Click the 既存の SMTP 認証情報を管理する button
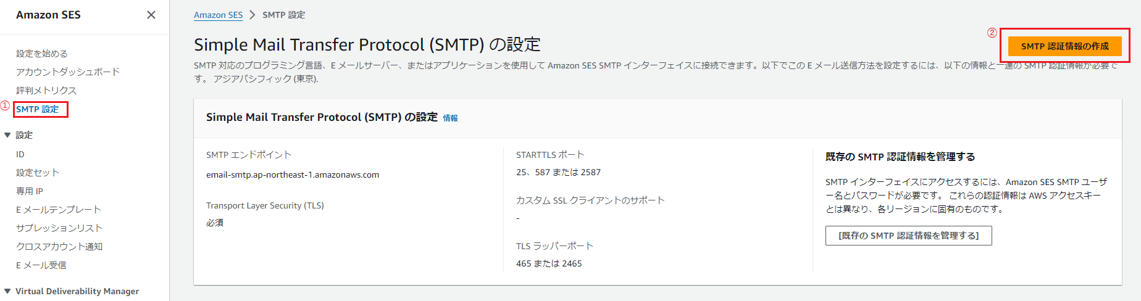The image size is (1141, 301). [908, 236]
